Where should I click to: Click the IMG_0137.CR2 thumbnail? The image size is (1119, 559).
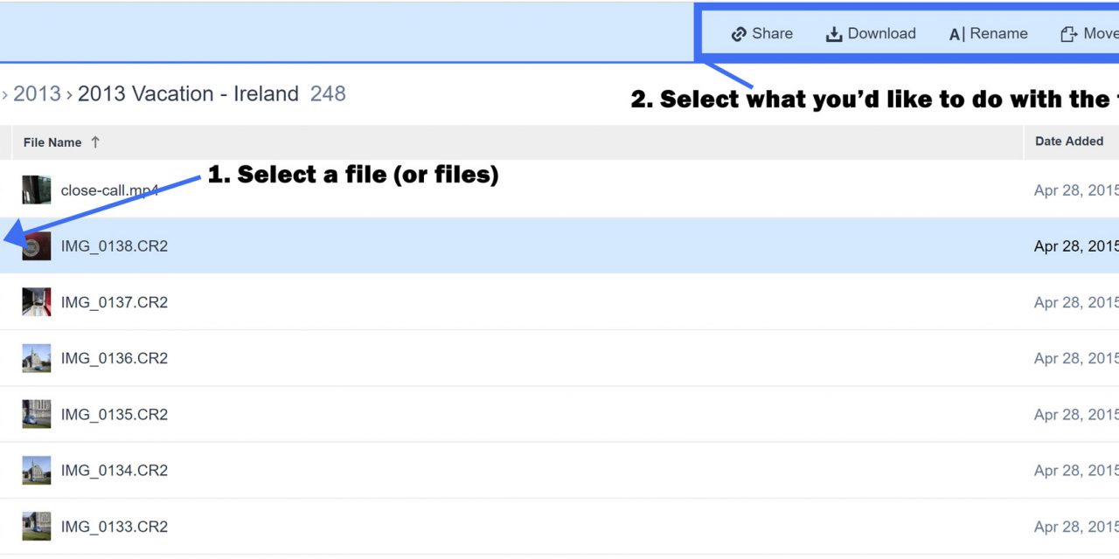click(36, 302)
